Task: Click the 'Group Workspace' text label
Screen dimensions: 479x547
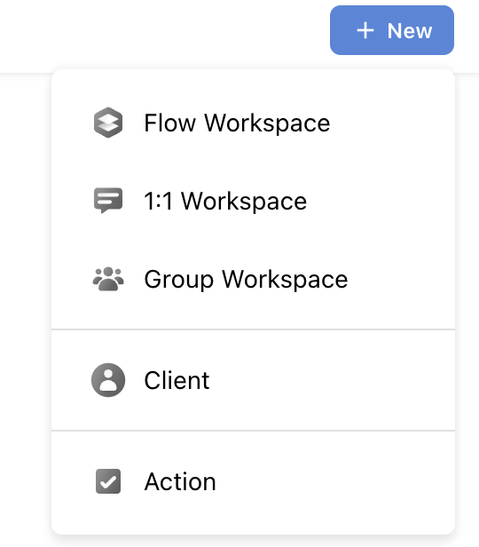Action: pos(246,280)
